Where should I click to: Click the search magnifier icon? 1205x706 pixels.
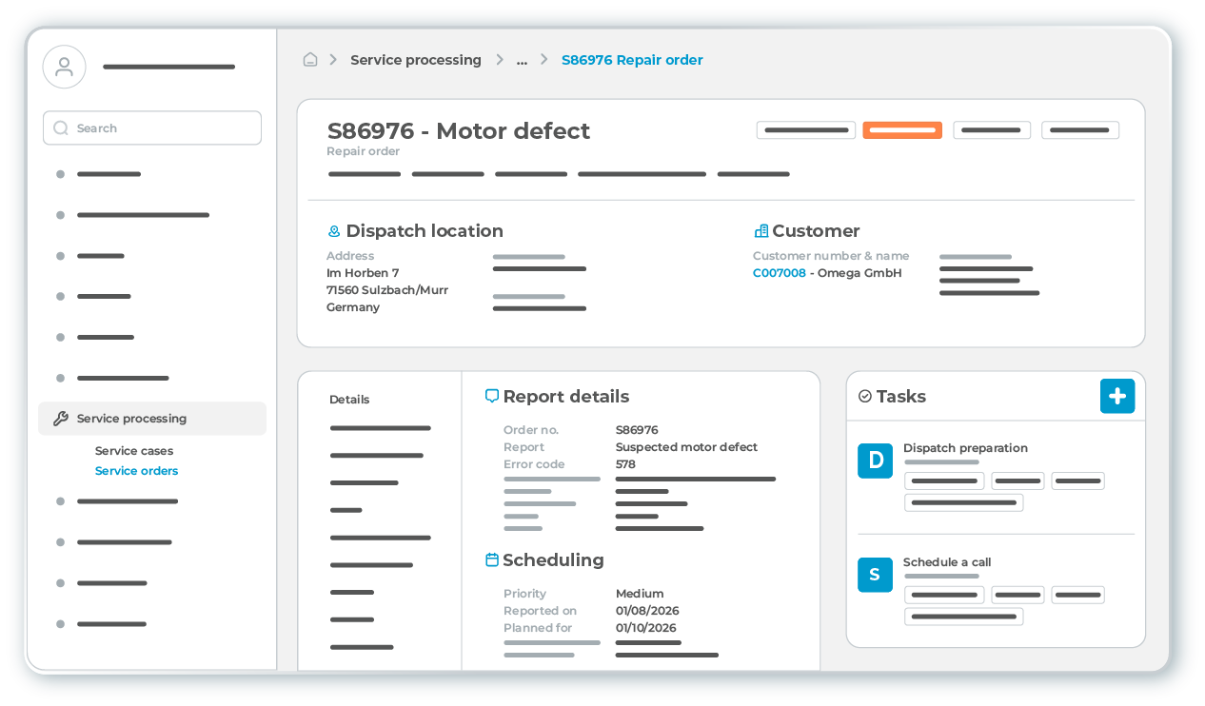(x=61, y=127)
